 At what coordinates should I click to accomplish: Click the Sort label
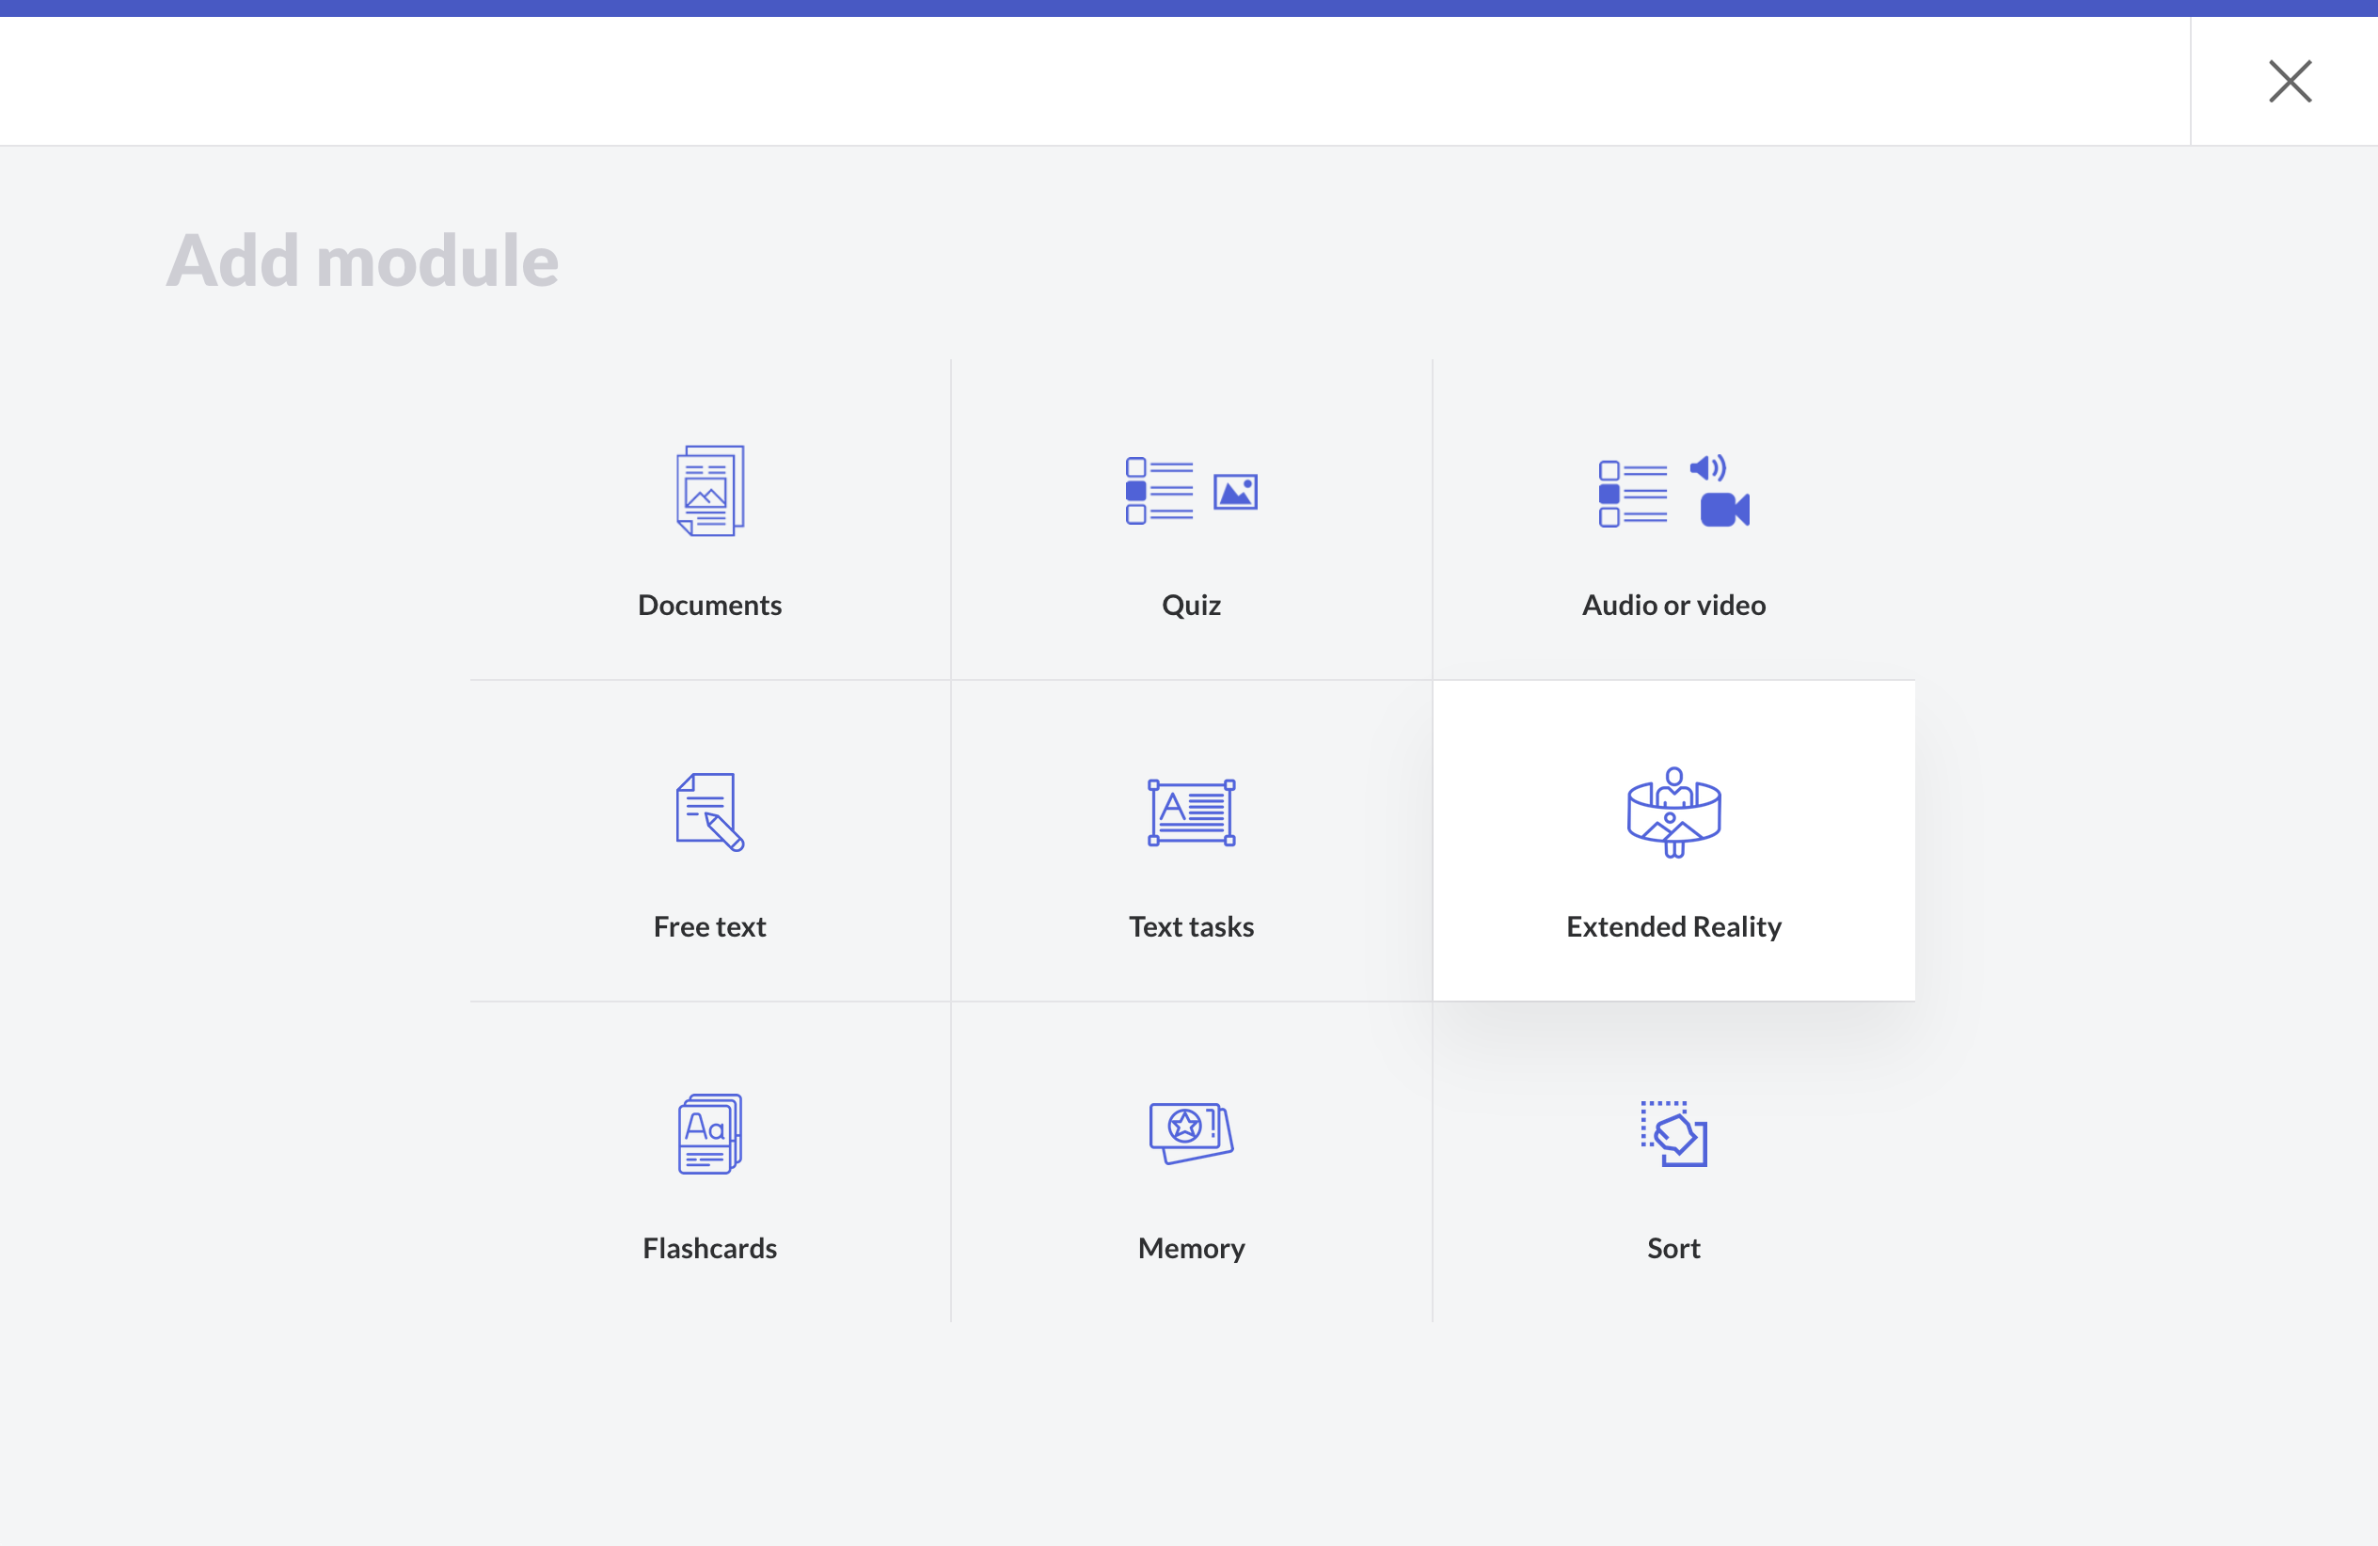1673,1249
